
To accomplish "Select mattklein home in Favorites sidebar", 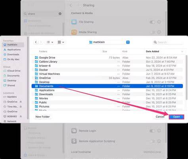I will tap(13, 45).
